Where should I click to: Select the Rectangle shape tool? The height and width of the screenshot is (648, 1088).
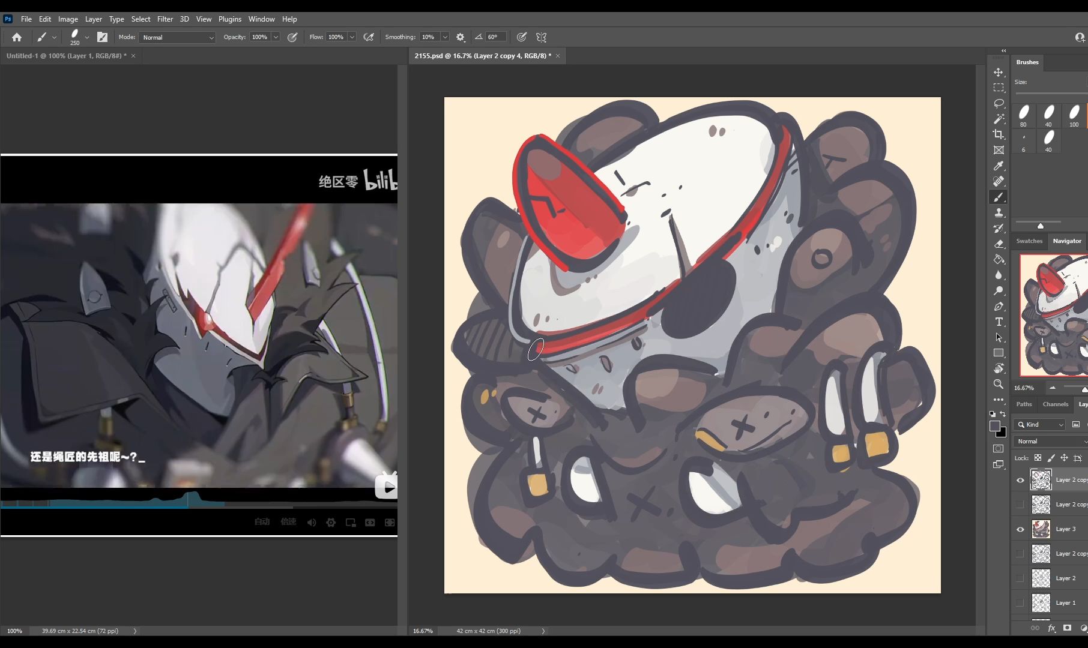pos(999,353)
